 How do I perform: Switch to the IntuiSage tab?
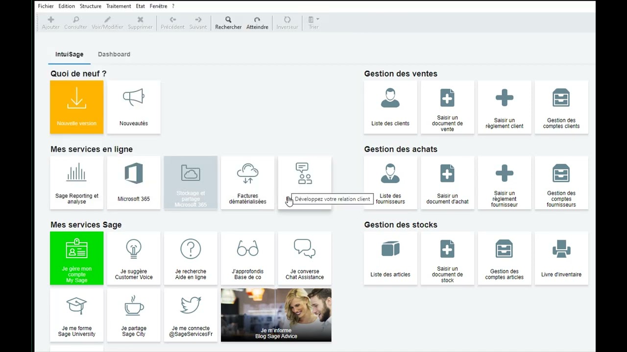pos(69,54)
